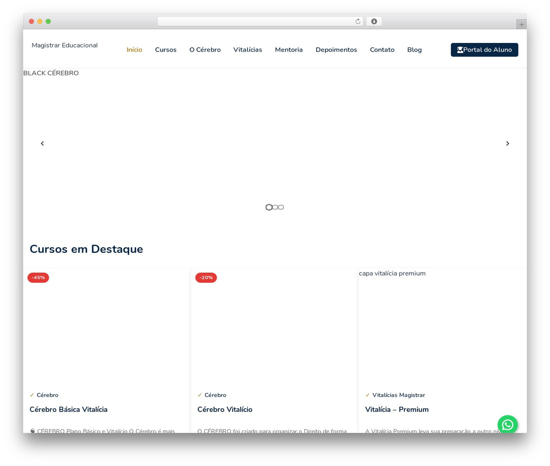Click the browser reload icon

point(357,21)
